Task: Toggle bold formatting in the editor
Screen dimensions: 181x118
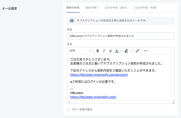Action: point(98,51)
